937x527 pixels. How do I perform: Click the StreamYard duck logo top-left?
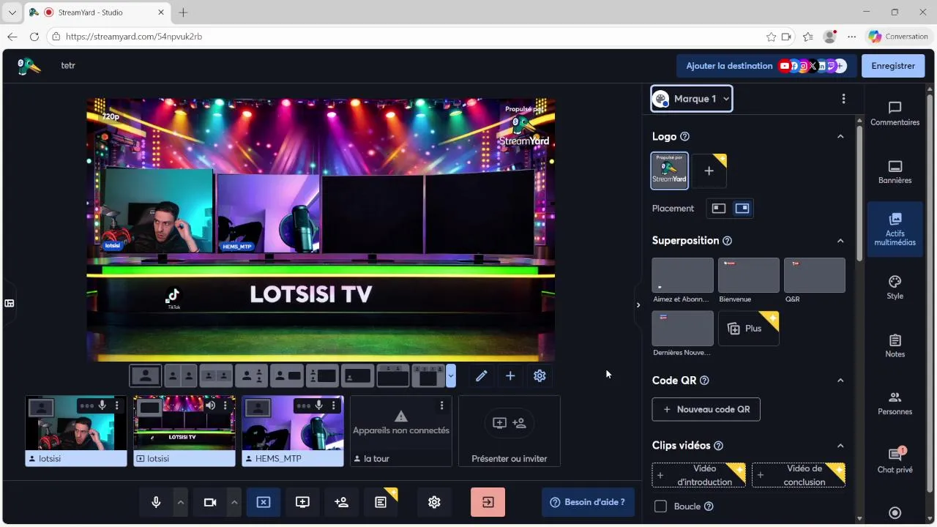[29, 66]
